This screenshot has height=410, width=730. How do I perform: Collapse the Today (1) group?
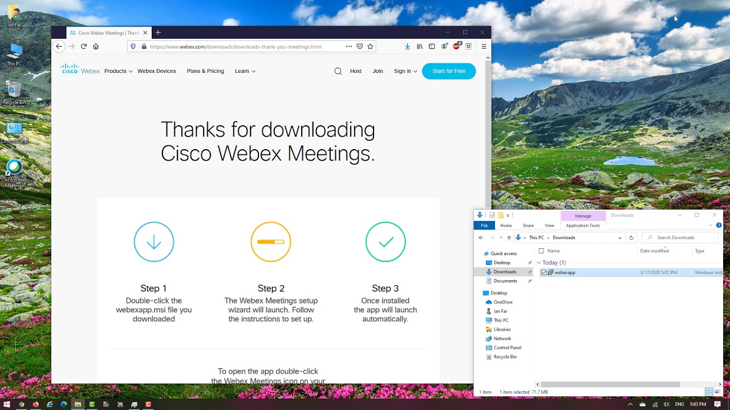pos(539,263)
